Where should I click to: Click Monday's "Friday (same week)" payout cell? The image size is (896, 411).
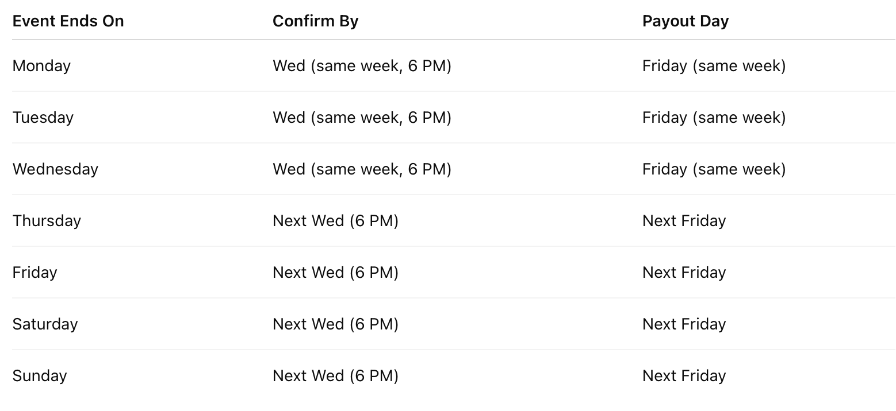[x=714, y=66]
